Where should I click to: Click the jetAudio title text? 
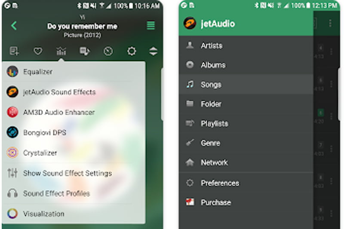coord(218,24)
